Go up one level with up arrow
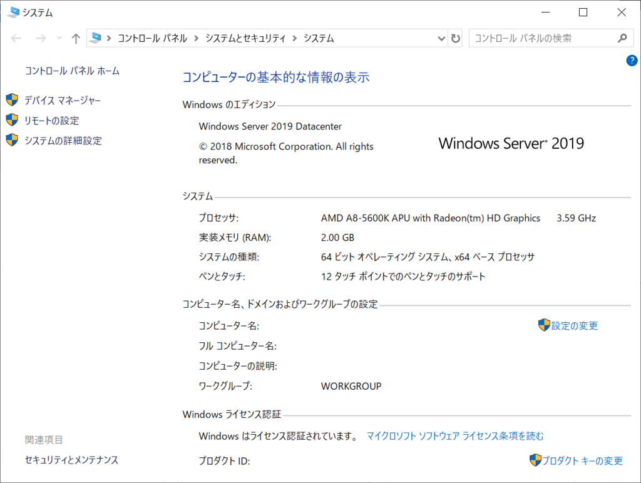641x483 pixels. click(76, 38)
